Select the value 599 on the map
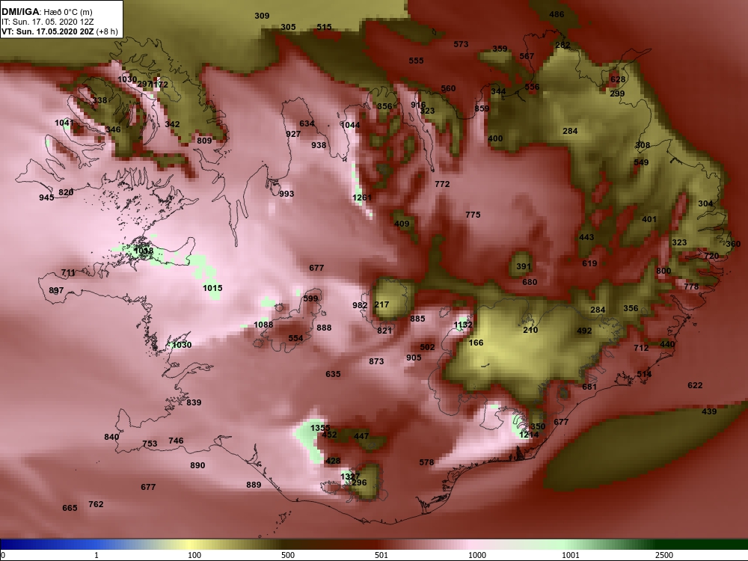 pyautogui.click(x=310, y=298)
